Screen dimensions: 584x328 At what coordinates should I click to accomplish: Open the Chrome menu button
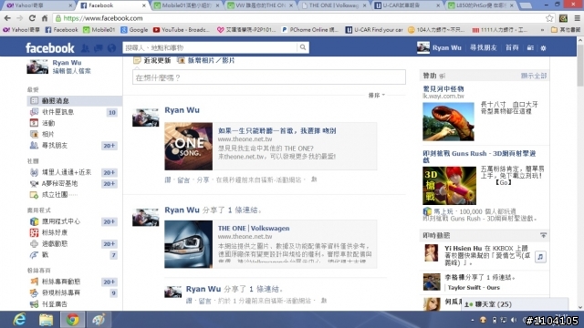577,18
